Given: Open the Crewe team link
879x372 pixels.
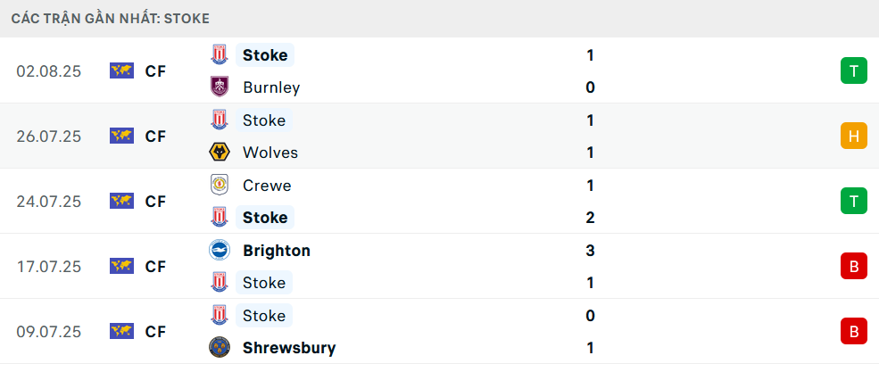Looking at the screenshot, I should pos(267,186).
